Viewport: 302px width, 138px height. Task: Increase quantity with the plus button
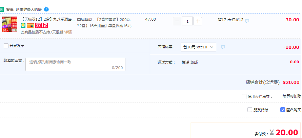coord(198,21)
